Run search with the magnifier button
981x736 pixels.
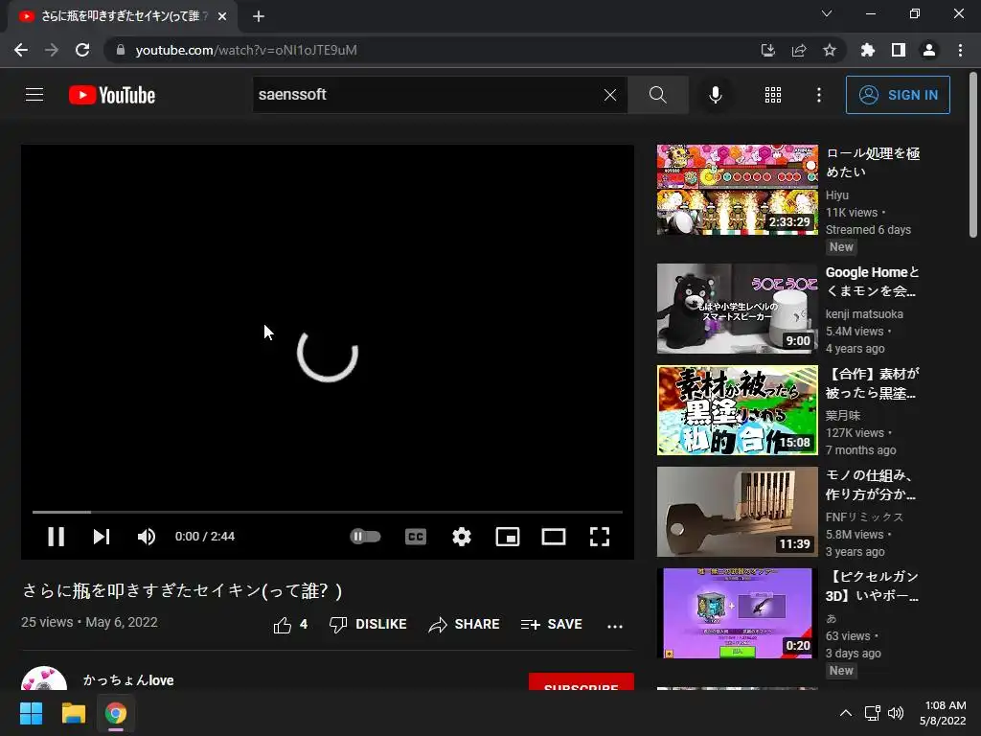[657, 95]
